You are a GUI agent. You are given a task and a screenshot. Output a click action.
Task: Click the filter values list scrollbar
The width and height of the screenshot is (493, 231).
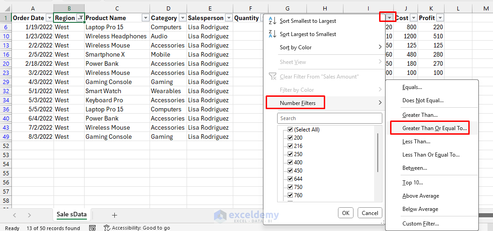coord(378,152)
